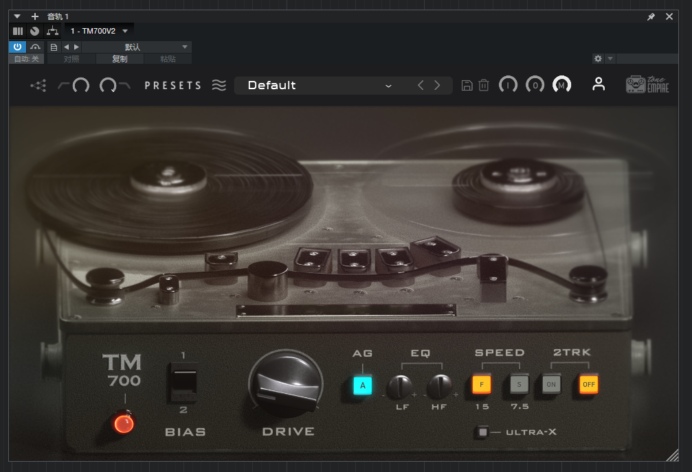Delete preset using the trash icon
This screenshot has height=472, width=692.
coord(484,85)
